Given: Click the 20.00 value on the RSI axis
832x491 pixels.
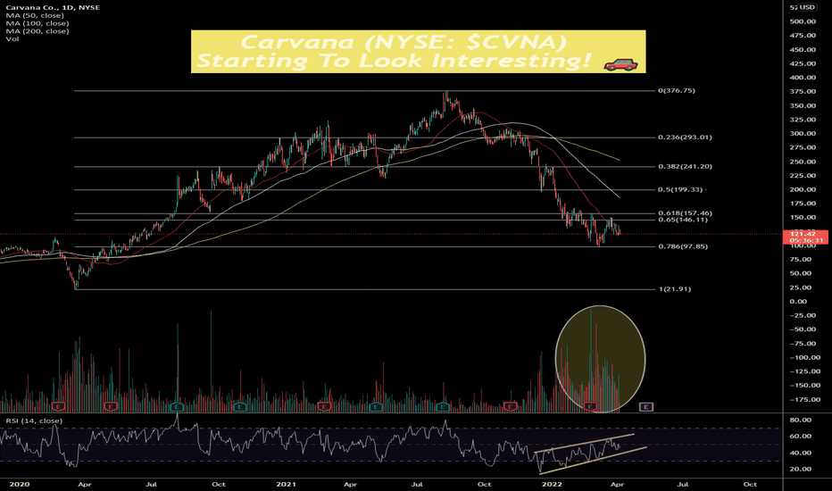Looking at the screenshot, I should click(801, 470).
